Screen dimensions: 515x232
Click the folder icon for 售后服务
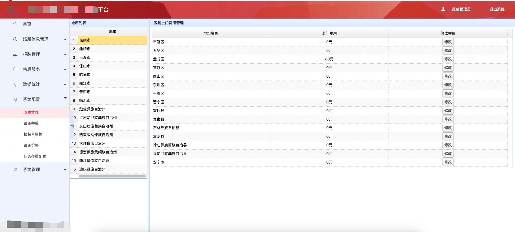[15, 69]
